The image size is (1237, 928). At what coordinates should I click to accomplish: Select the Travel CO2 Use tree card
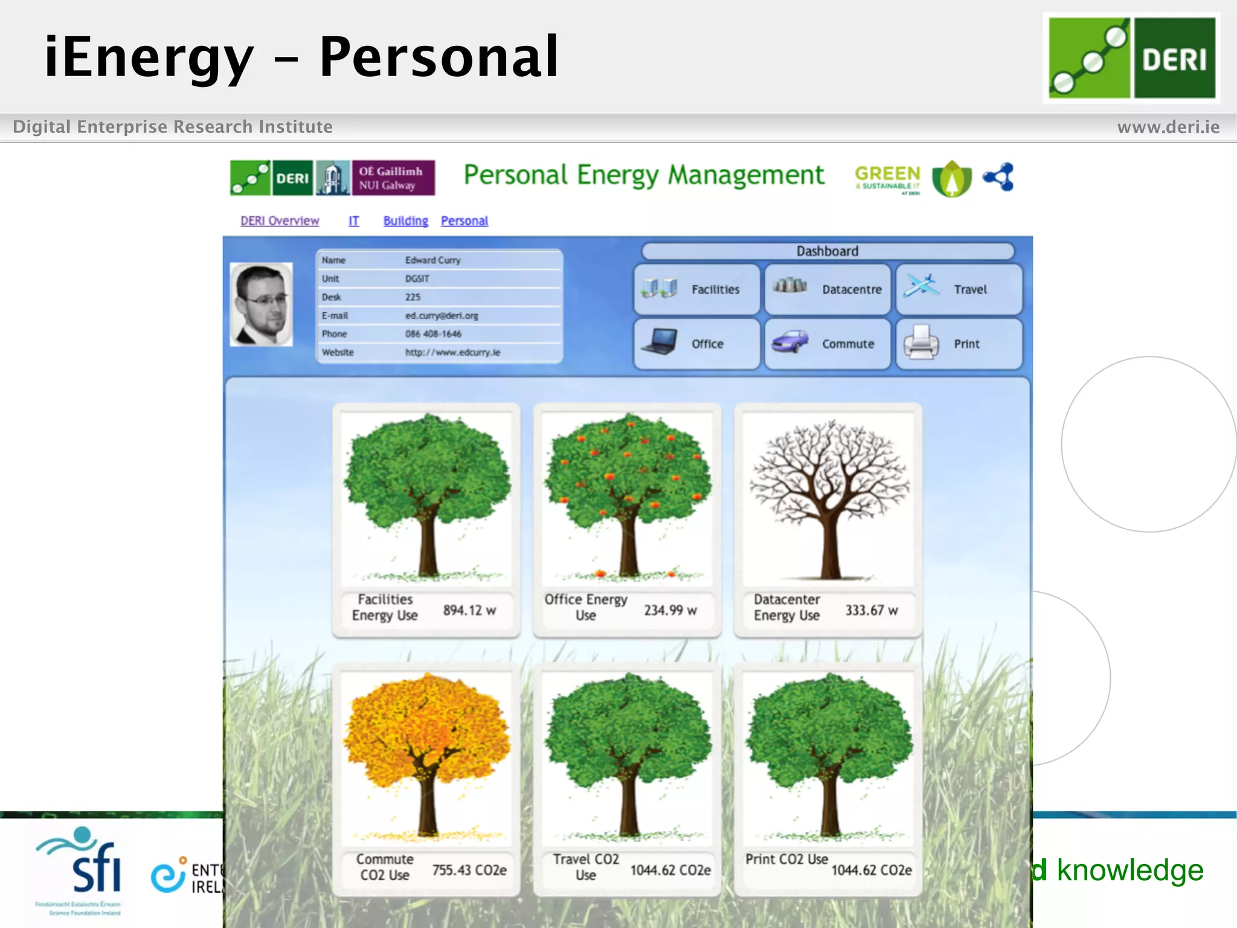(627, 780)
